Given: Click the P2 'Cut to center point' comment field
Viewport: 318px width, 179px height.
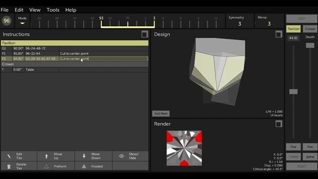Looking at the screenshot, I should pyautogui.click(x=104, y=59).
